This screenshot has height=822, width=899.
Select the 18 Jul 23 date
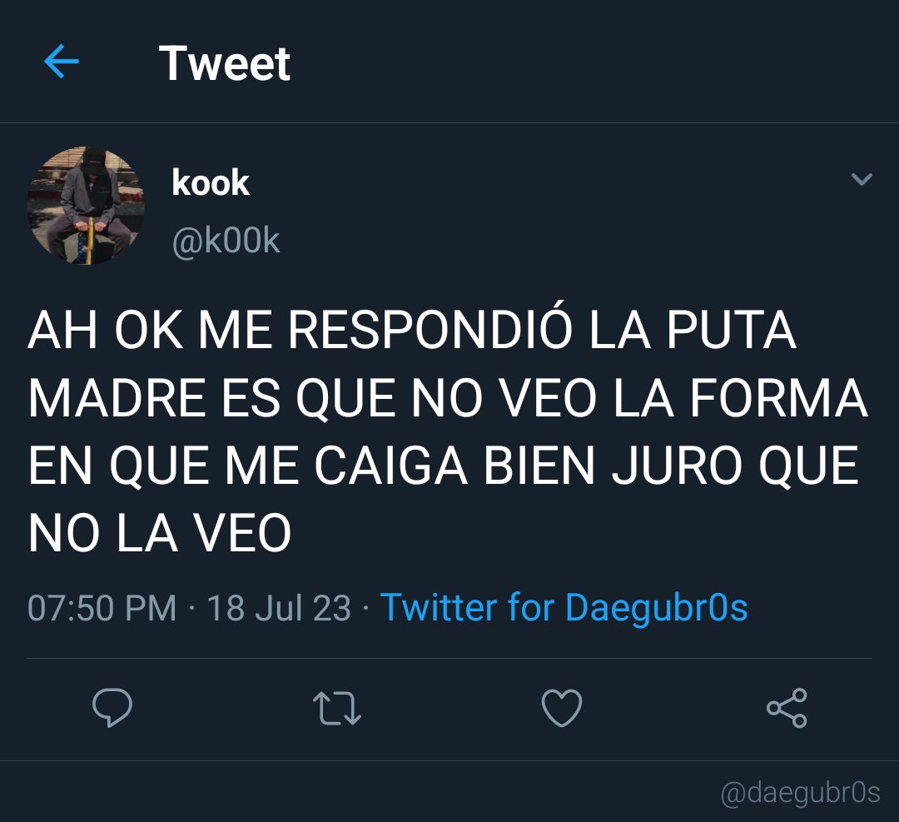tap(279, 607)
